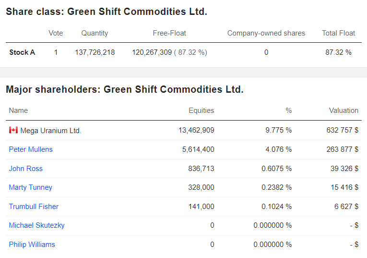Select Peter Mullens equities 5,614,400

[x=198, y=149]
